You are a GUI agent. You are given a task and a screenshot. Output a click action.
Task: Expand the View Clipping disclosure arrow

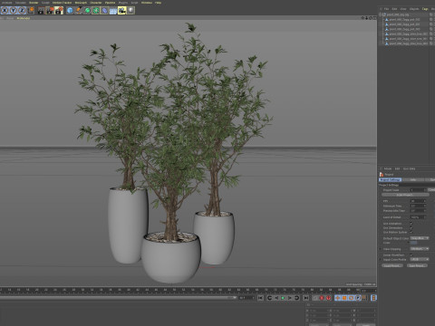click(x=381, y=249)
